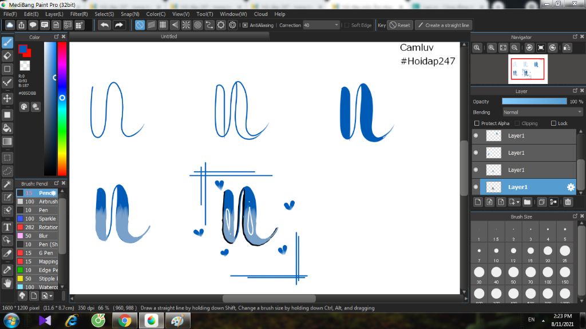
Task: Click the Reset button
Action: [400, 25]
